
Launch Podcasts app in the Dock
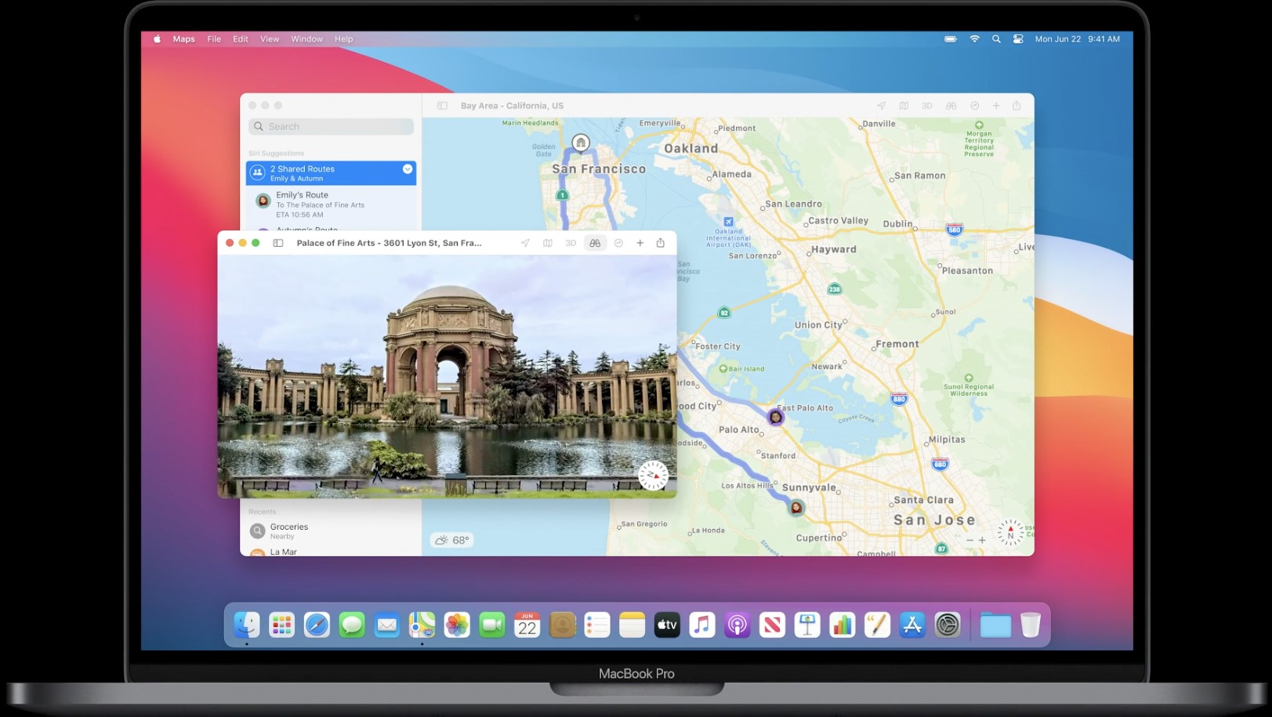(x=737, y=625)
